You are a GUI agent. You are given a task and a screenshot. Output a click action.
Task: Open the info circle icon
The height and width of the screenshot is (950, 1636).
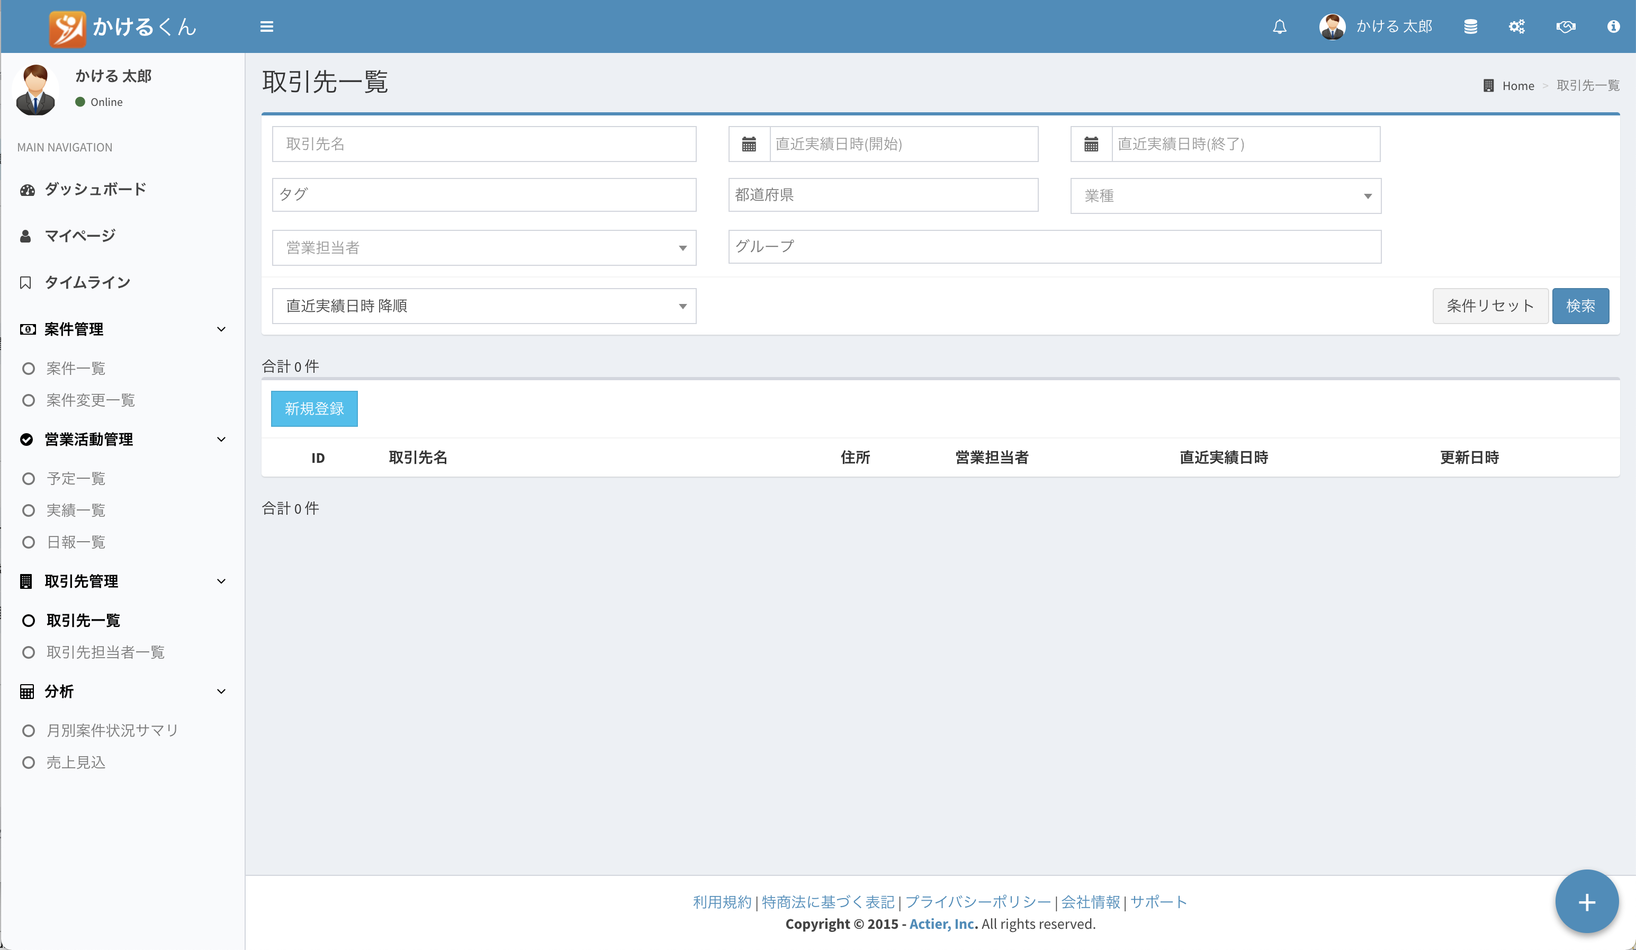click(1613, 26)
